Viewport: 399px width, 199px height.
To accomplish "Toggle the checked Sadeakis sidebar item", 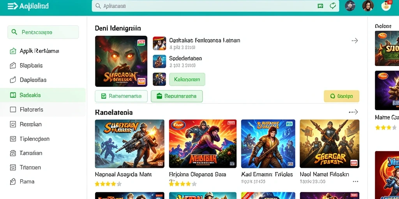I will 43,95.
